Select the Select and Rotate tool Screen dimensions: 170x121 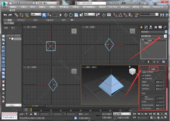pyautogui.click(x=71, y=15)
